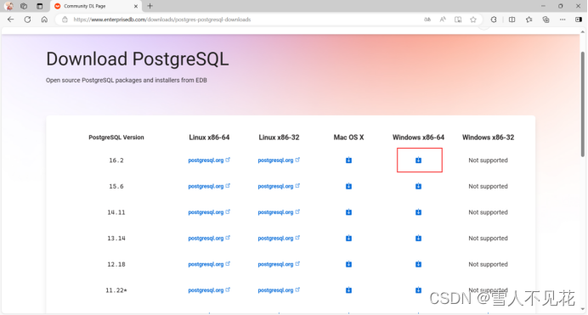This screenshot has height=315, width=588.
Task: Open postgresql.org link for 16.2 Linux x86-64
Action: click(209, 160)
